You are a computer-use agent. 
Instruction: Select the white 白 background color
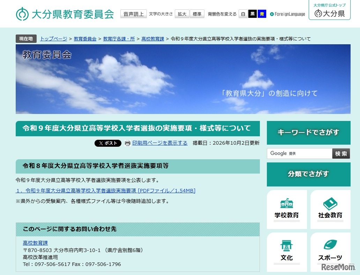243,14
